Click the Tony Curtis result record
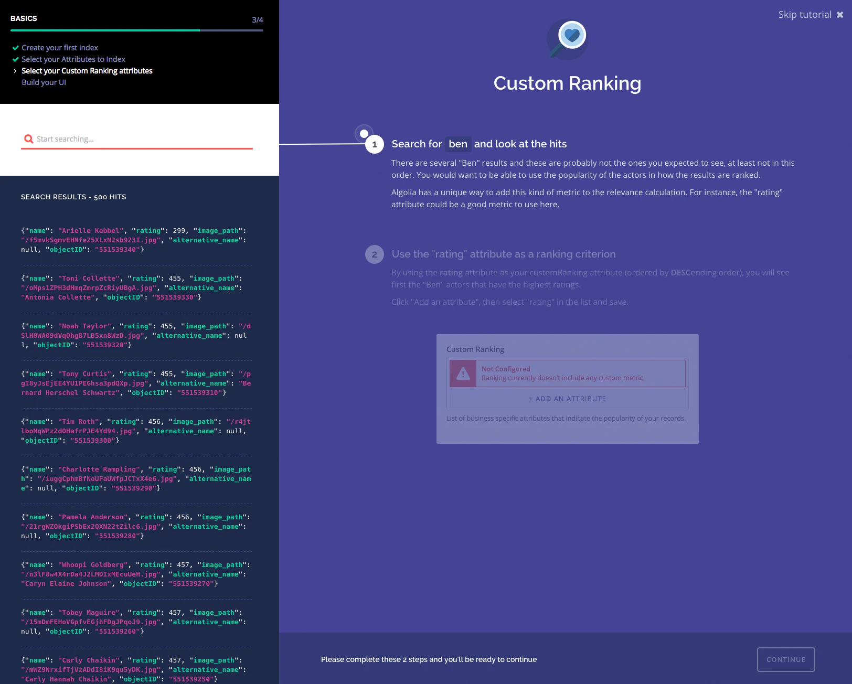 (136, 383)
